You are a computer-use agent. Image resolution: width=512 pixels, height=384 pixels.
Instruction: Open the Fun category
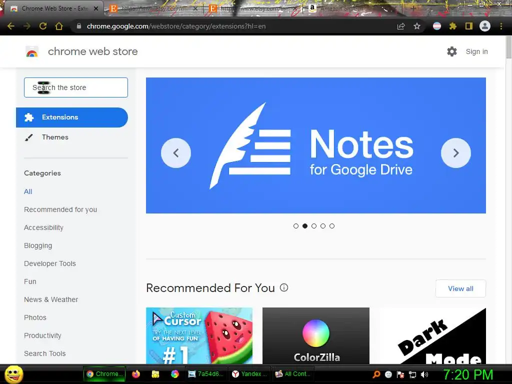(30, 281)
